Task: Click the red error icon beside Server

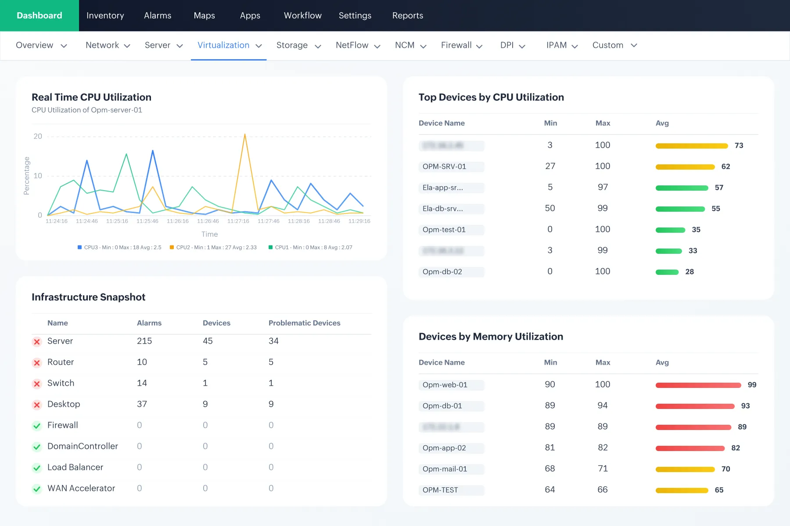Action: pos(37,341)
